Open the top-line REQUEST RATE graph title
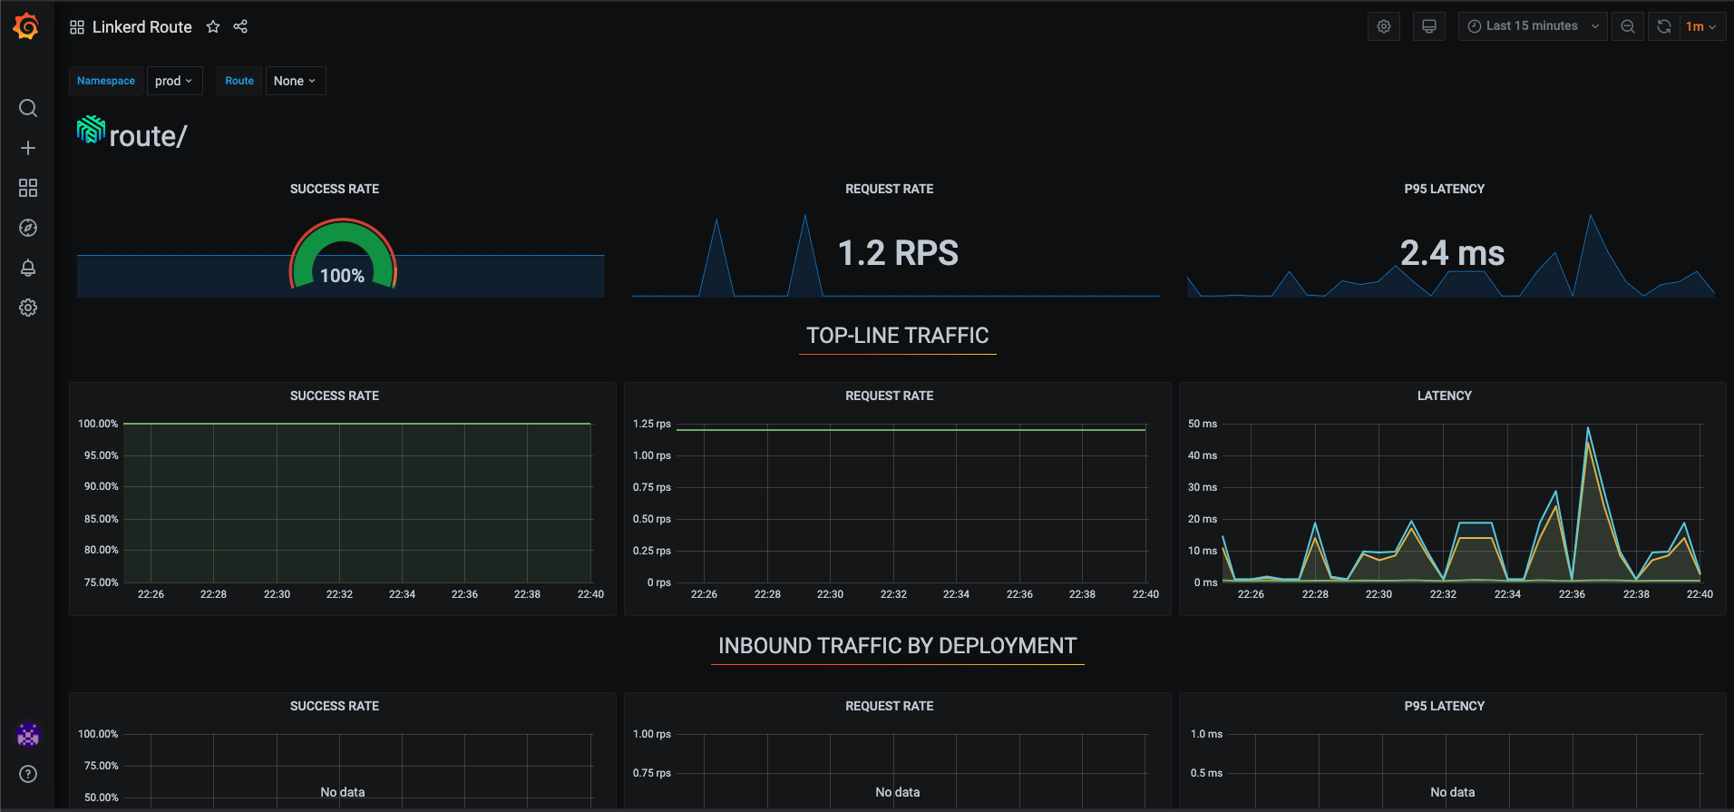This screenshot has width=1734, height=812. click(x=890, y=396)
